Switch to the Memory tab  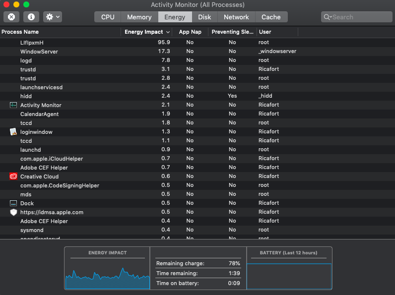click(139, 17)
